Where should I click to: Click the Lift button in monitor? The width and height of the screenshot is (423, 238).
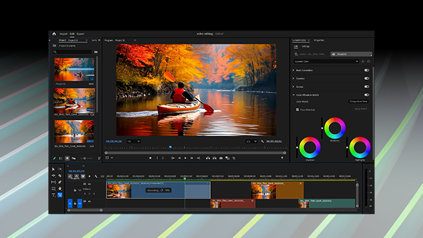click(208, 158)
